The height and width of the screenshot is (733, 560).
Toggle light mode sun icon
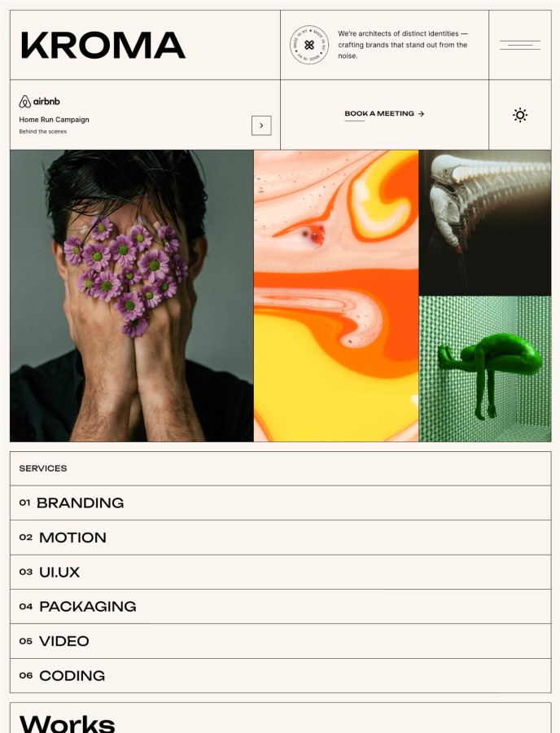[x=520, y=115]
